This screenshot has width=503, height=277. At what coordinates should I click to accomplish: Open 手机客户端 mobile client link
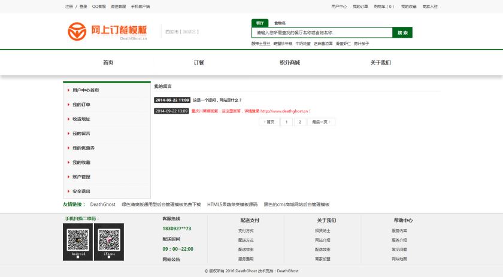click(140, 7)
